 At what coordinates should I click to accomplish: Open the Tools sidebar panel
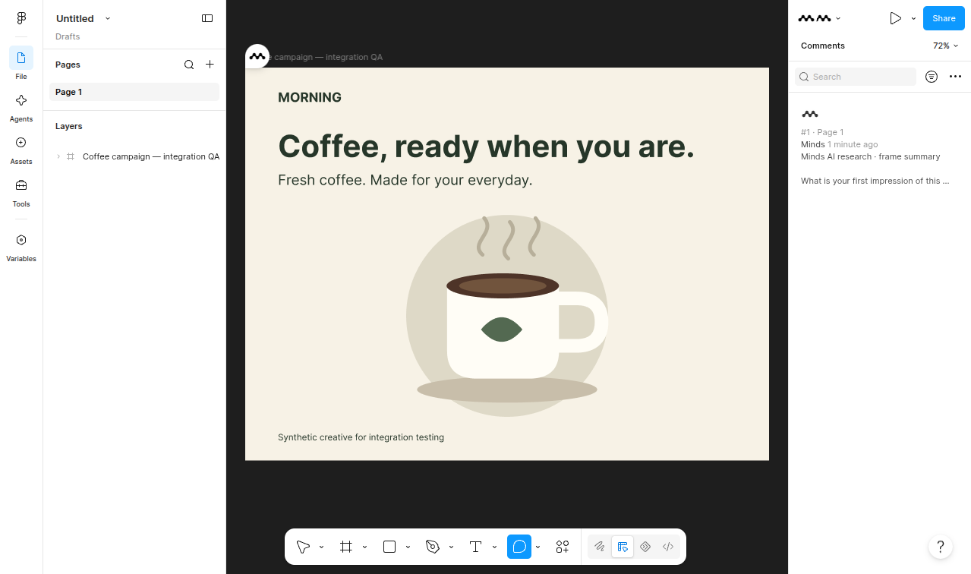21,191
